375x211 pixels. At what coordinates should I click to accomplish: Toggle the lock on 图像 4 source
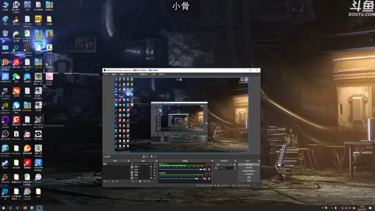point(154,167)
